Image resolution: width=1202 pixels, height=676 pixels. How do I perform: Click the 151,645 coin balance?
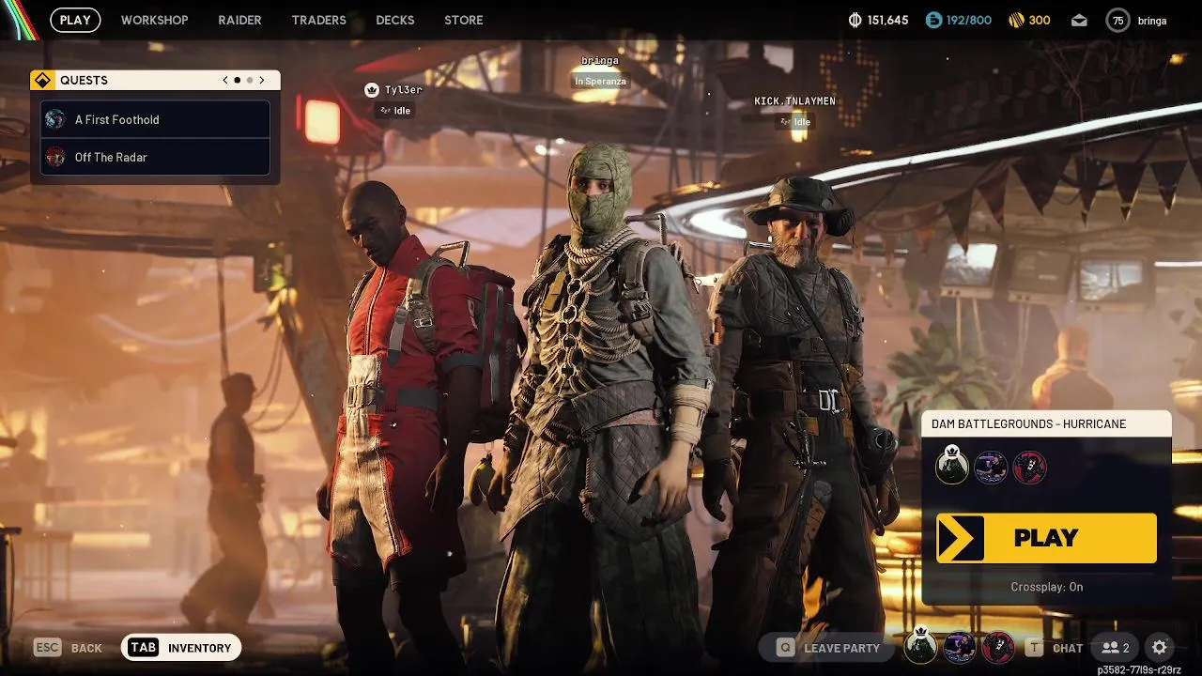pos(888,20)
